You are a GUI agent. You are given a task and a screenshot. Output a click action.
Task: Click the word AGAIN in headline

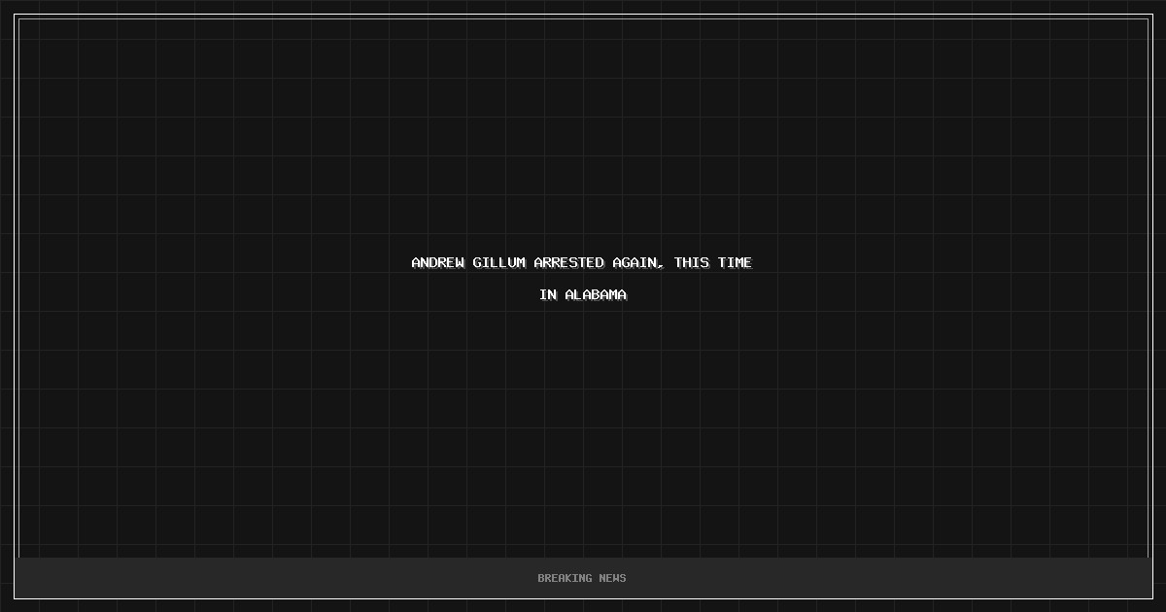coord(635,262)
